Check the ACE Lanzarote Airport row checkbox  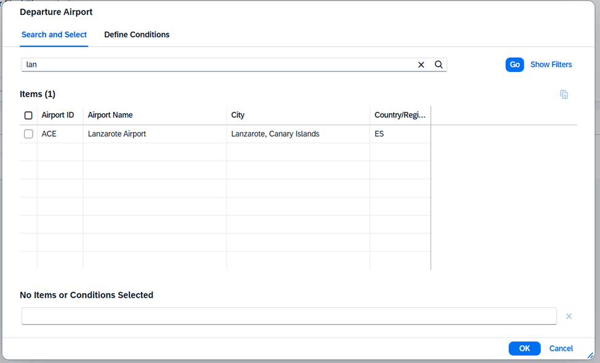tap(28, 134)
